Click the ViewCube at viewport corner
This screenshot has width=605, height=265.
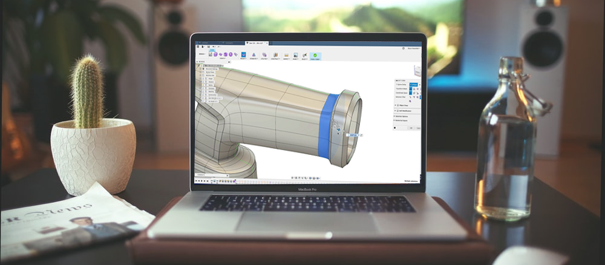pos(418,71)
